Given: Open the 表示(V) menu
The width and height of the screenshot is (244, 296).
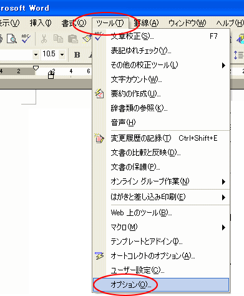Looking at the screenshot, I should pos(9,23).
